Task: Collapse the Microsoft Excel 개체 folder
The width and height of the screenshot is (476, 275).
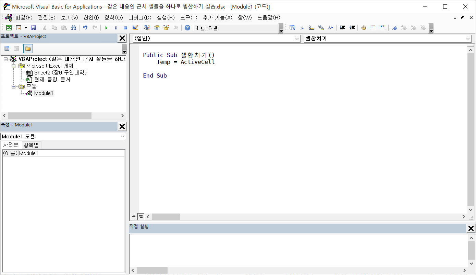Action: (x=14, y=66)
